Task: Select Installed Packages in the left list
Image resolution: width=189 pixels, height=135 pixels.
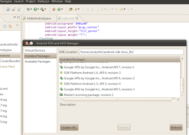Action: tap(40, 56)
